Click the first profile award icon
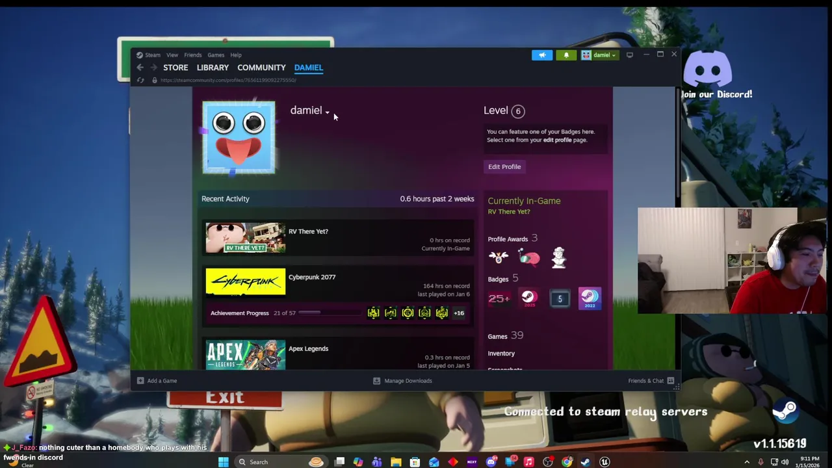This screenshot has width=832, height=468. (499, 258)
